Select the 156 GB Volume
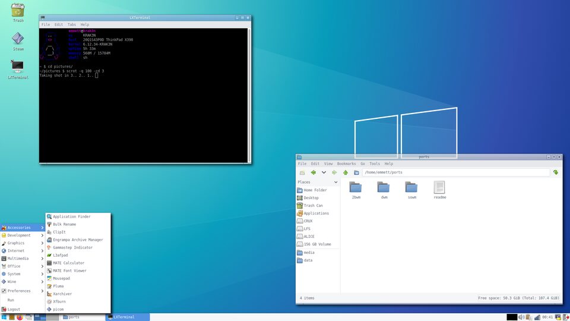This screenshot has width=570, height=321. coord(318,244)
